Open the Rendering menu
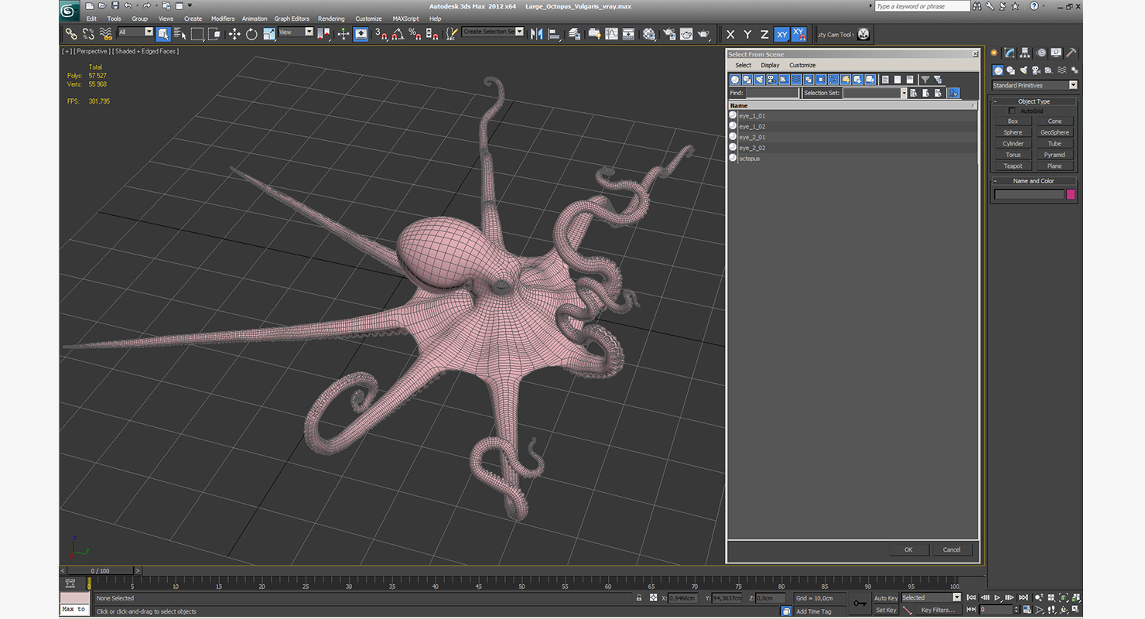The image size is (1145, 619). click(x=331, y=19)
